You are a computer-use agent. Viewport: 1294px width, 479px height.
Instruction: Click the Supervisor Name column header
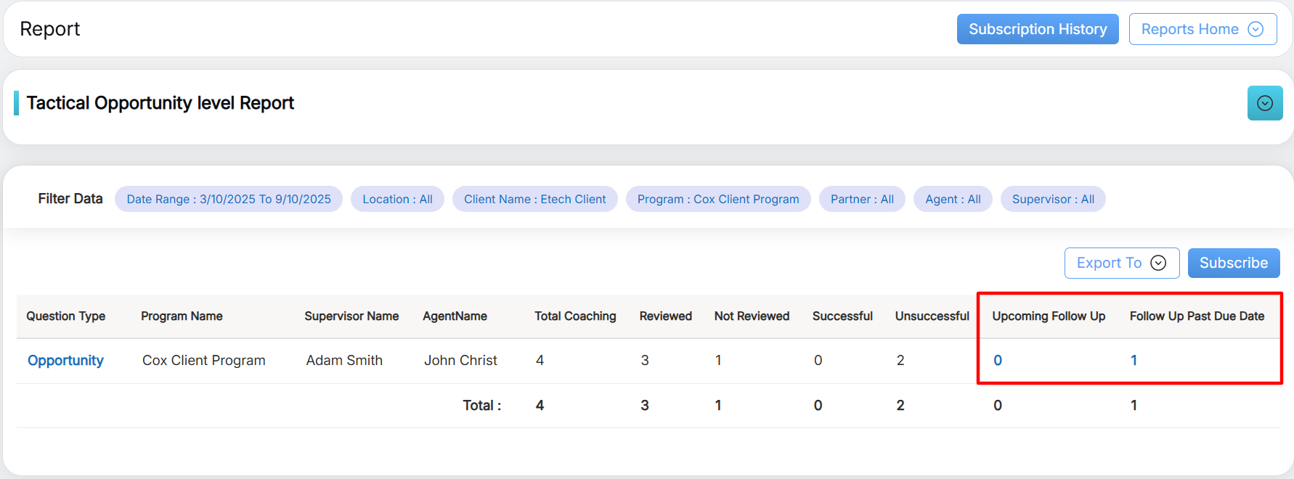point(351,316)
